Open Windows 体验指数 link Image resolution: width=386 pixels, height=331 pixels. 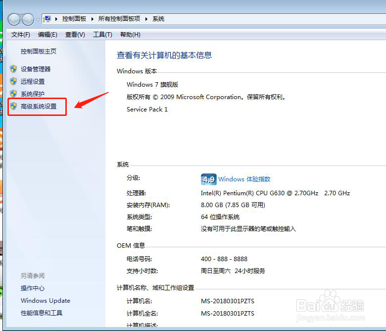tap(244, 179)
